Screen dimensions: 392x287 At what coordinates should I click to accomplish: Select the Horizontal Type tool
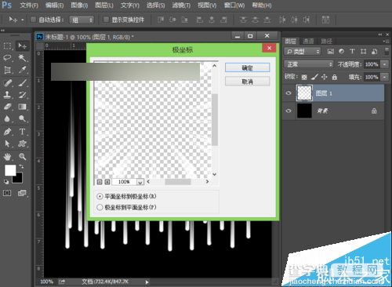click(22, 132)
